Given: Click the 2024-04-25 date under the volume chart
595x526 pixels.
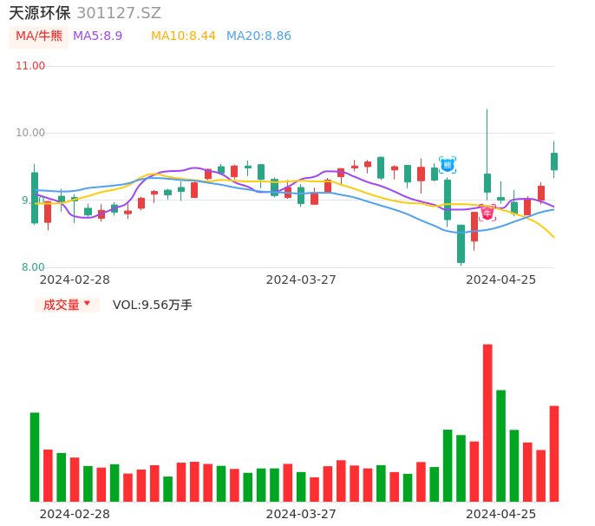Looking at the screenshot, I should click(x=501, y=514).
